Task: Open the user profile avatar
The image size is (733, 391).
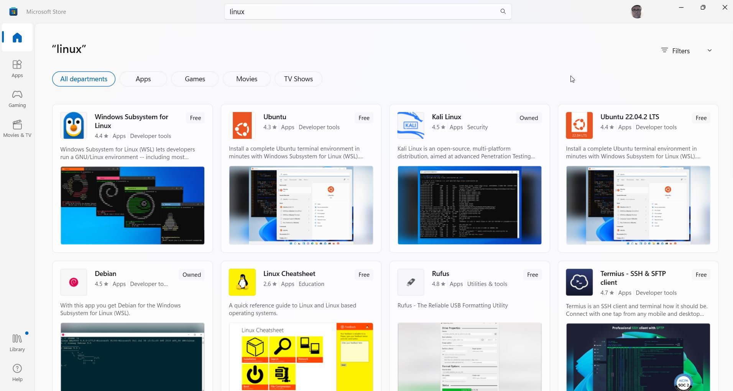Action: coord(636,11)
